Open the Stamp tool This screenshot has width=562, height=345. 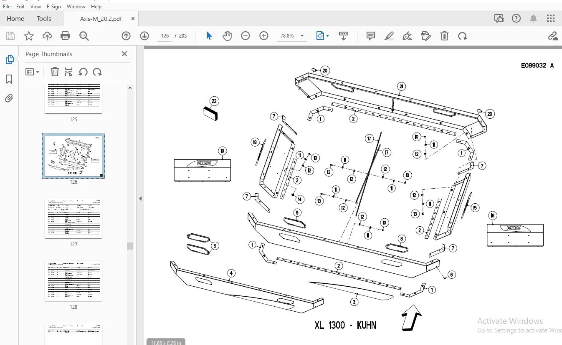[426, 36]
